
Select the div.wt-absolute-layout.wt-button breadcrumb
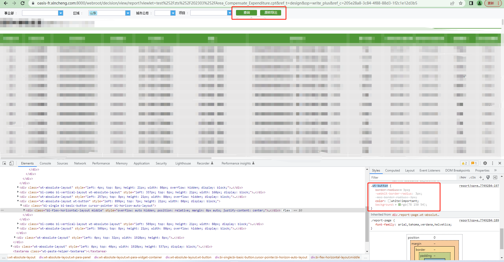click(188, 257)
